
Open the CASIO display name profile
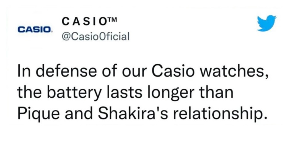pyautogui.click(x=89, y=22)
